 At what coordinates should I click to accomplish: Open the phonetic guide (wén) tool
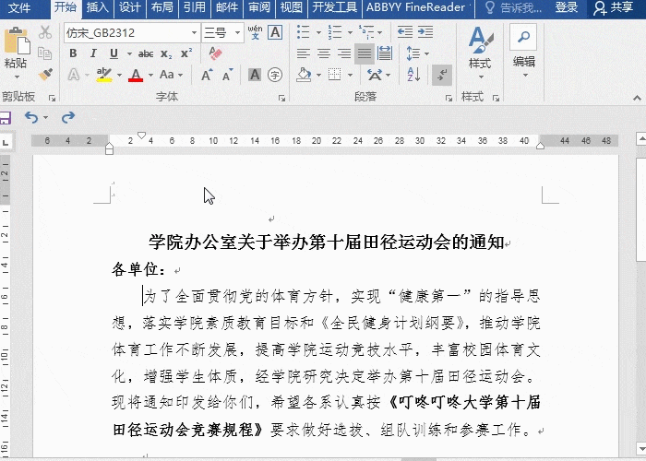click(255, 32)
